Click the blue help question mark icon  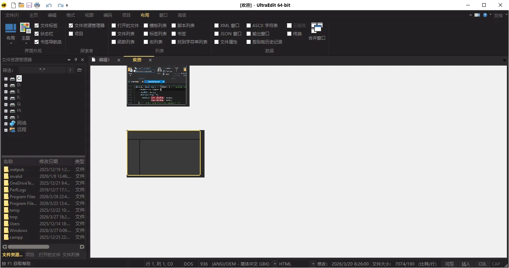click(x=485, y=15)
